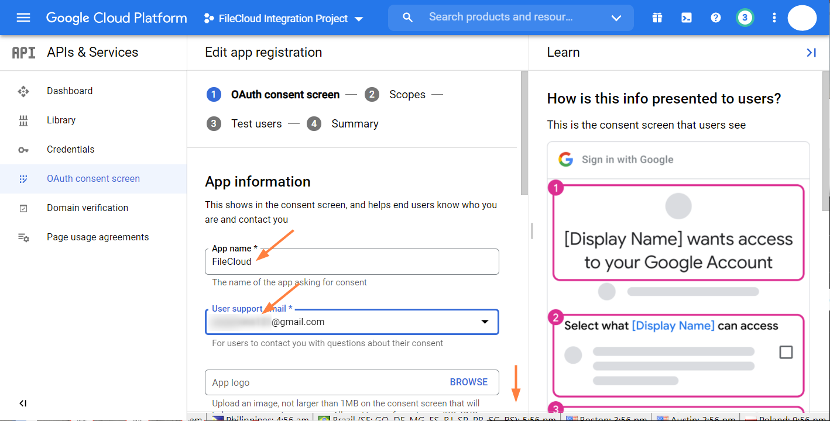Navigate to Domain verification

click(x=87, y=208)
